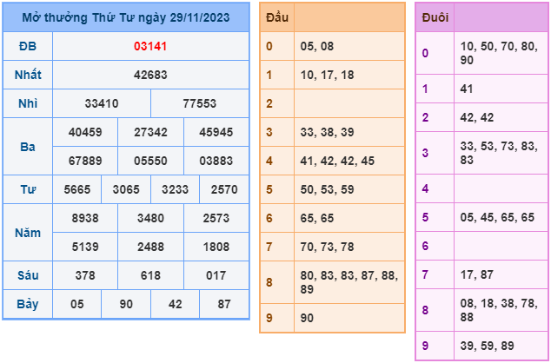
Task: Select the Bảy prize label
Action: tap(28, 304)
